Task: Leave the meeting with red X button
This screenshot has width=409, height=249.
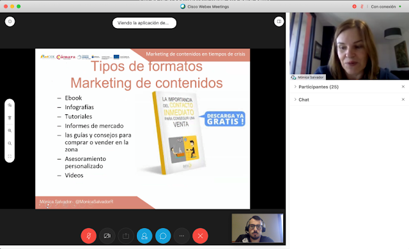Action: point(200,236)
